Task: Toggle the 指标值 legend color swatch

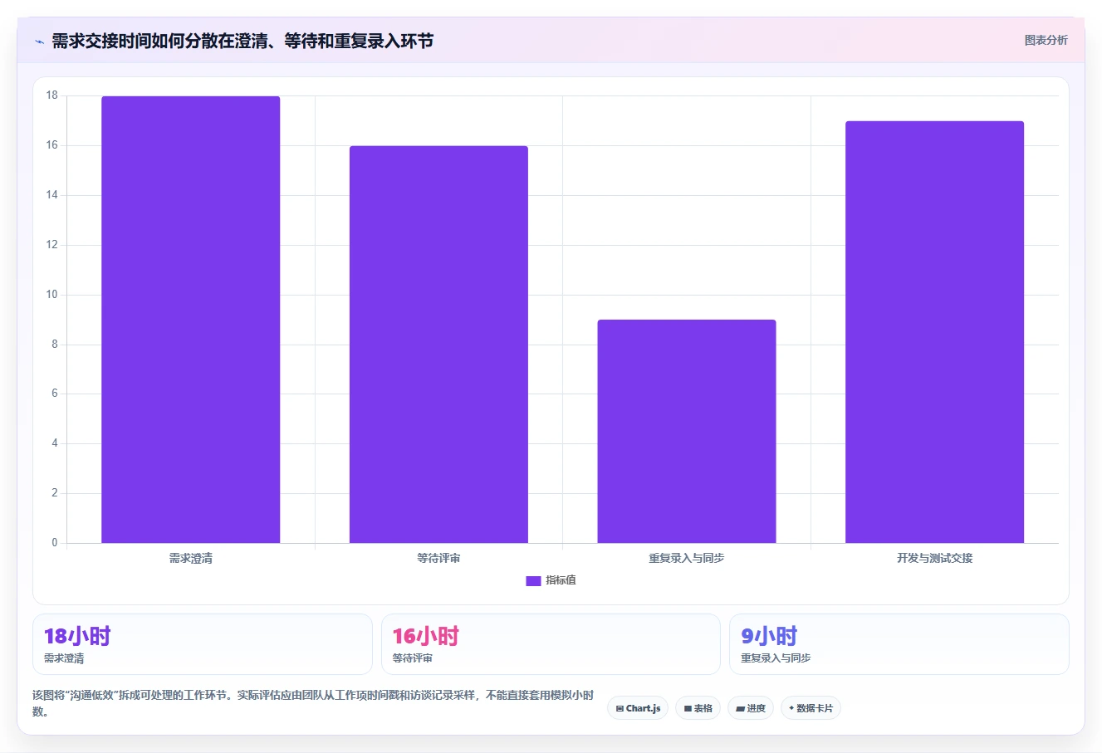Action: click(533, 580)
